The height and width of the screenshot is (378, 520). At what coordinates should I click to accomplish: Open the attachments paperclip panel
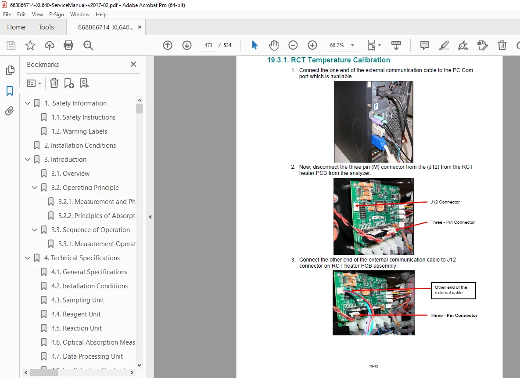[10, 111]
